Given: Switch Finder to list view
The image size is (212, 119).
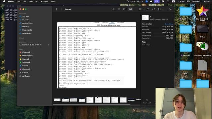Looking at the screenshot, I should tap(119, 9).
